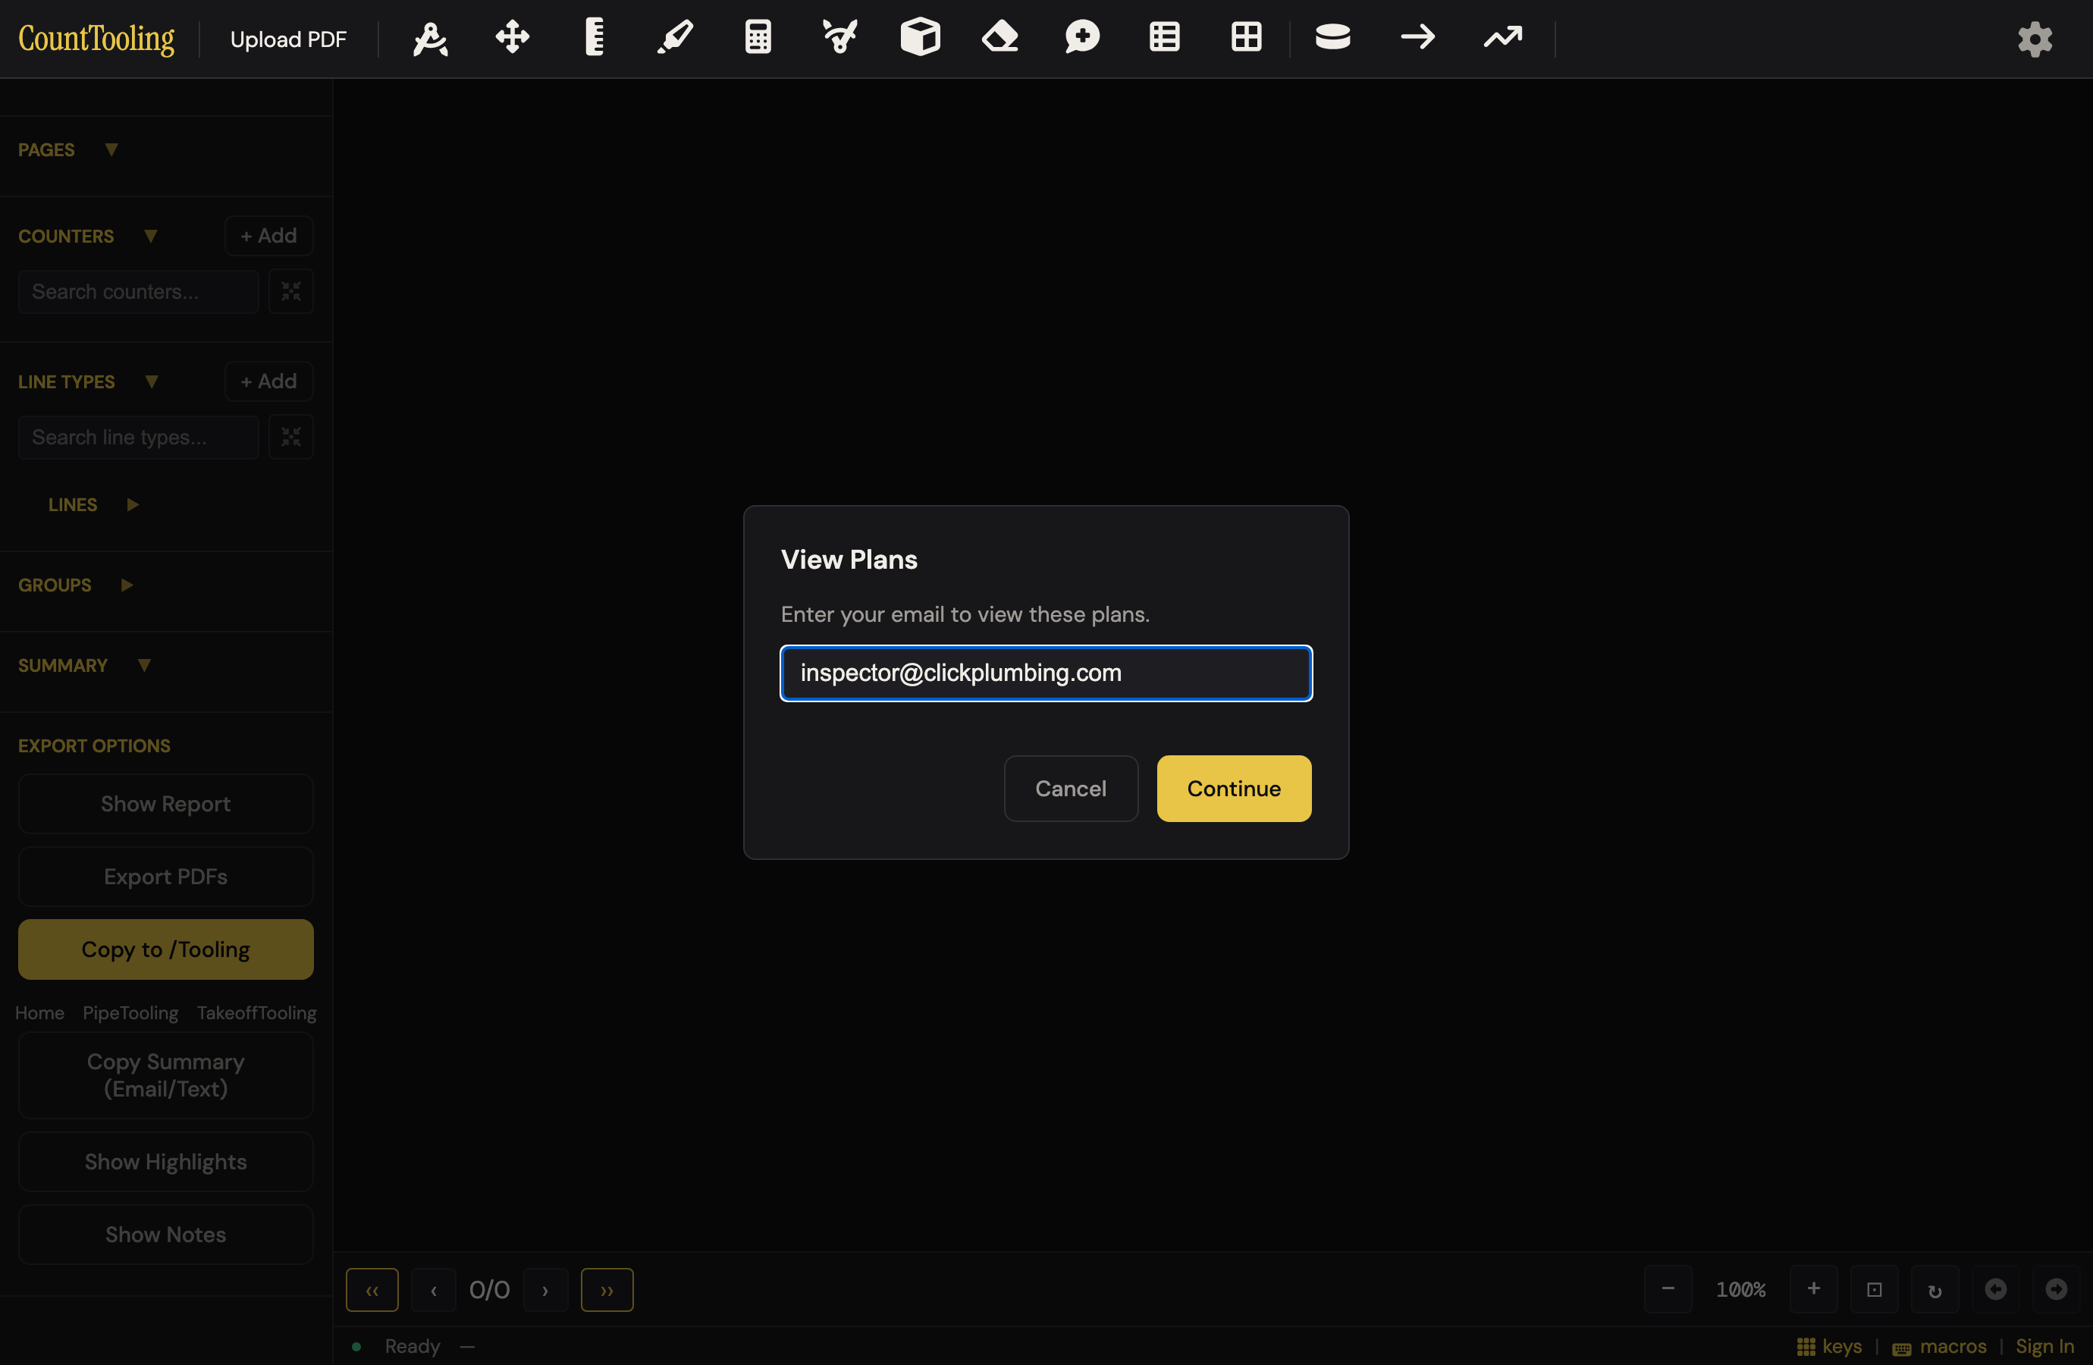This screenshot has height=1365, width=2093.
Task: Focus the Search line types field
Action: tap(138, 437)
